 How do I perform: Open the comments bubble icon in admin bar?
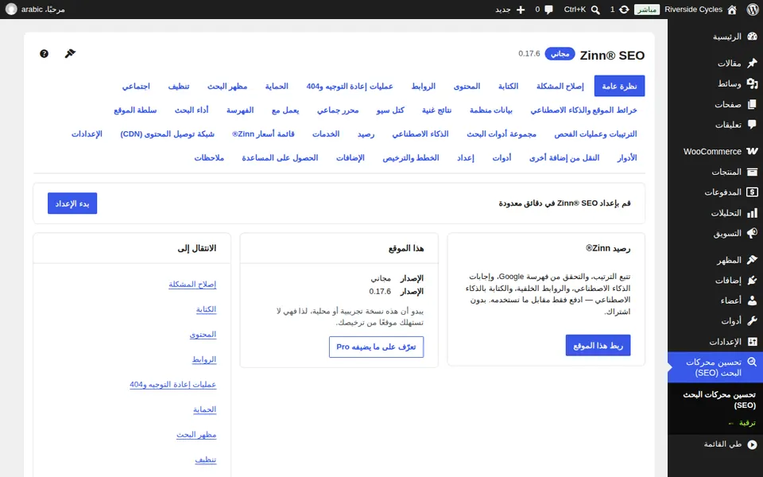[549, 10]
